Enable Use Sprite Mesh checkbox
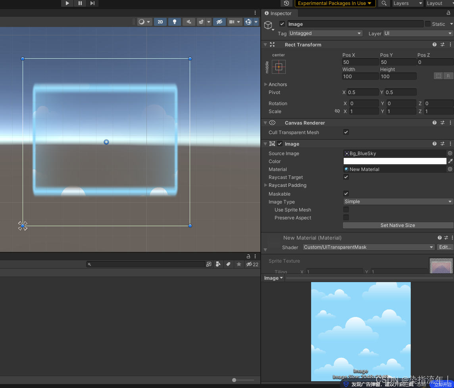Screen dimensions: 454x388 click(x=346, y=209)
